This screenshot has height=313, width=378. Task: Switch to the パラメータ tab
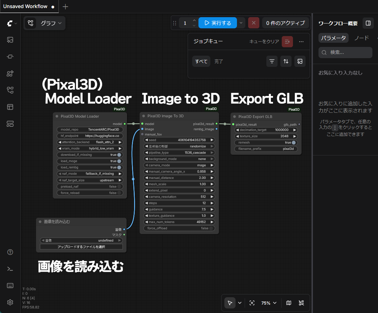click(334, 38)
